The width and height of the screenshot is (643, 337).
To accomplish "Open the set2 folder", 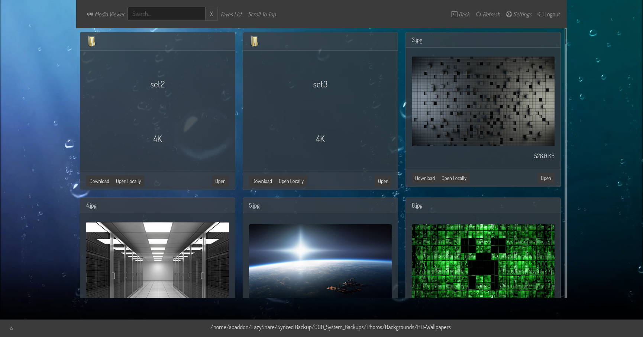I will pyautogui.click(x=220, y=181).
